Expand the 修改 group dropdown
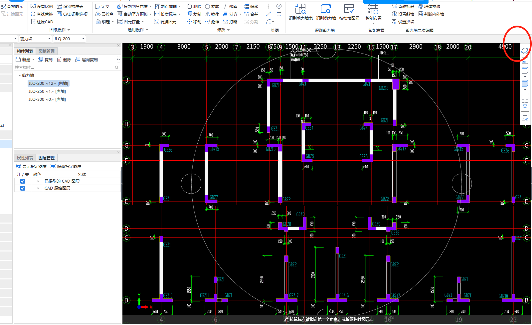 tap(224, 30)
